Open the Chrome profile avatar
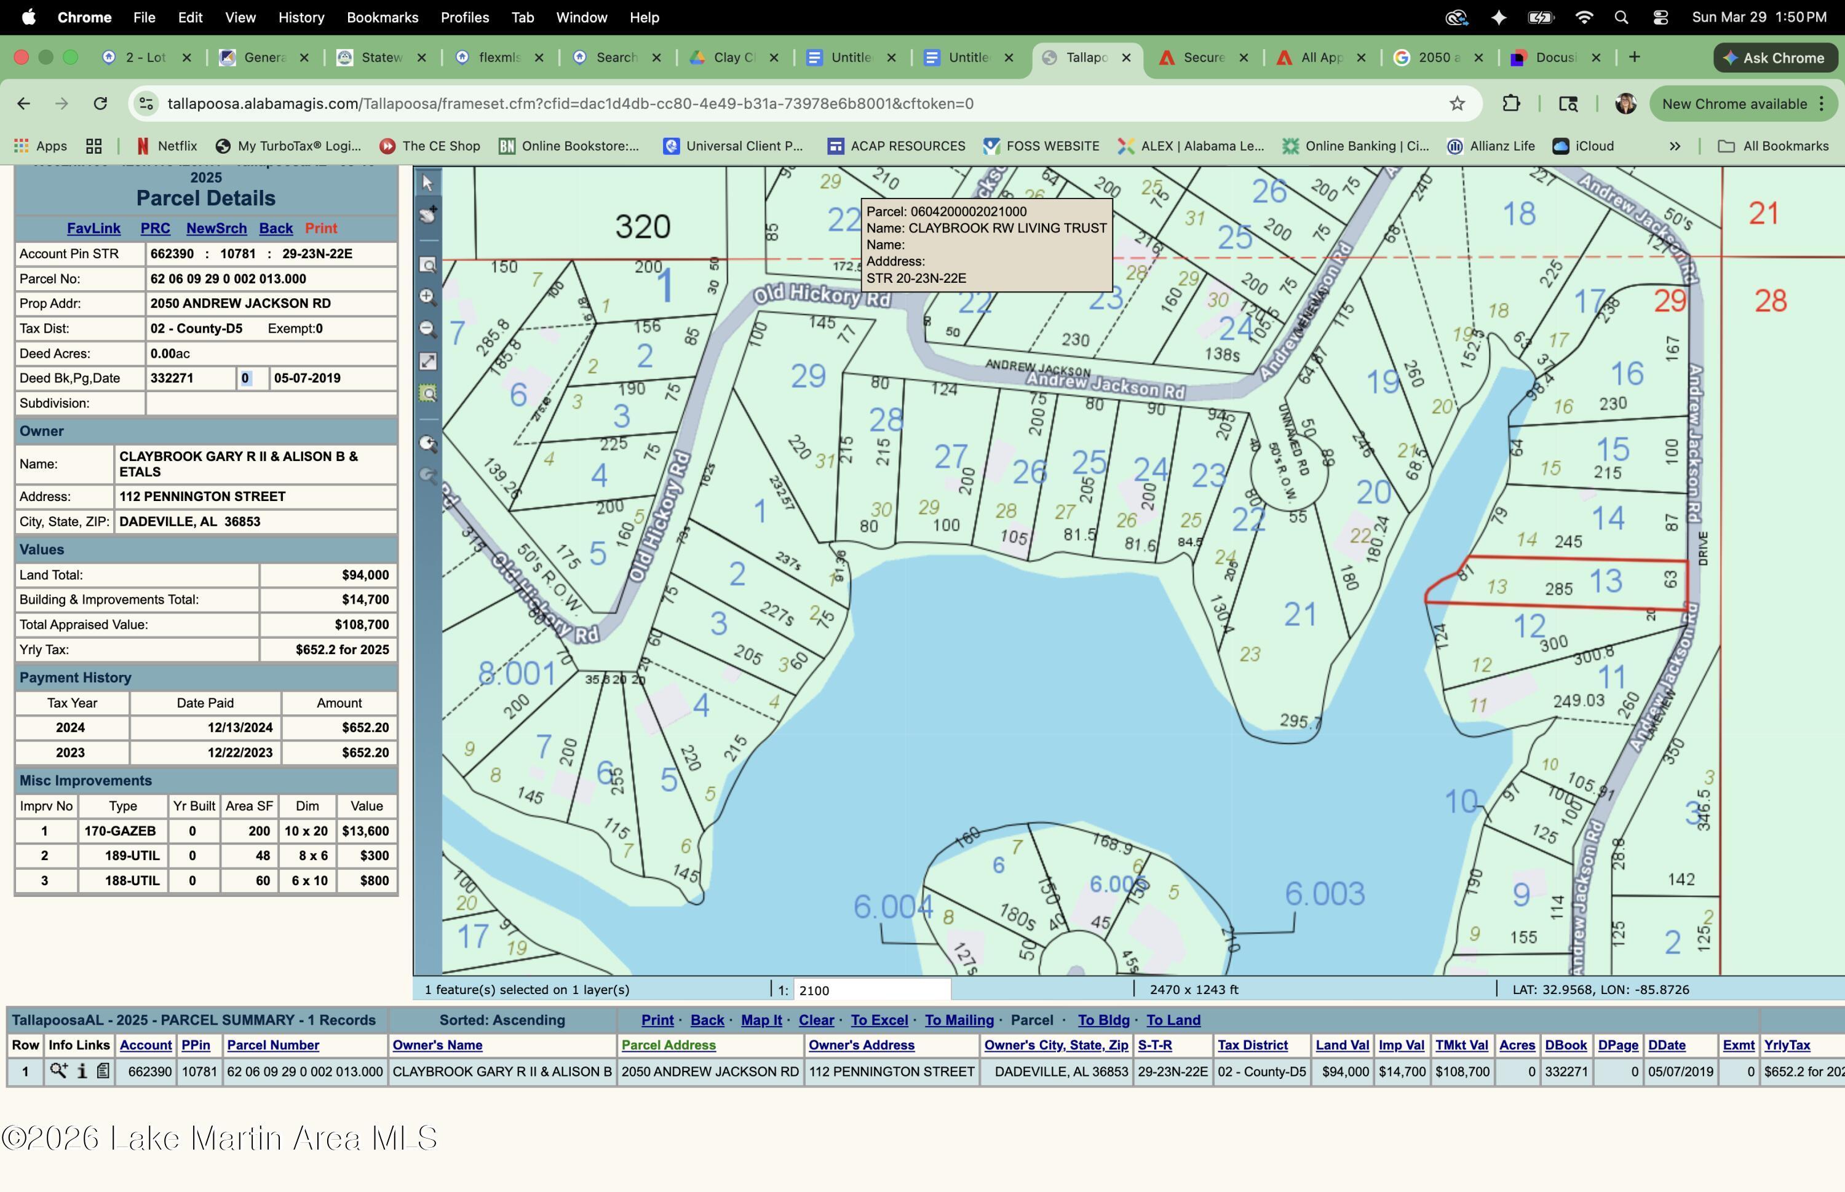The height and width of the screenshot is (1192, 1845). [1625, 104]
